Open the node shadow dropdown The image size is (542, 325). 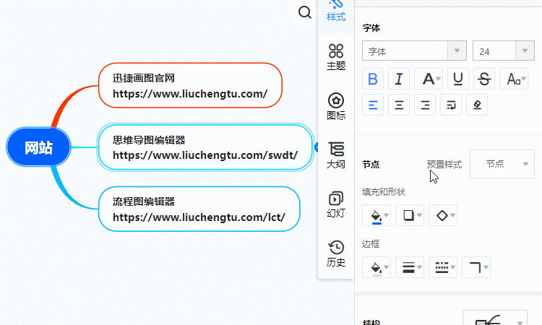click(410, 215)
